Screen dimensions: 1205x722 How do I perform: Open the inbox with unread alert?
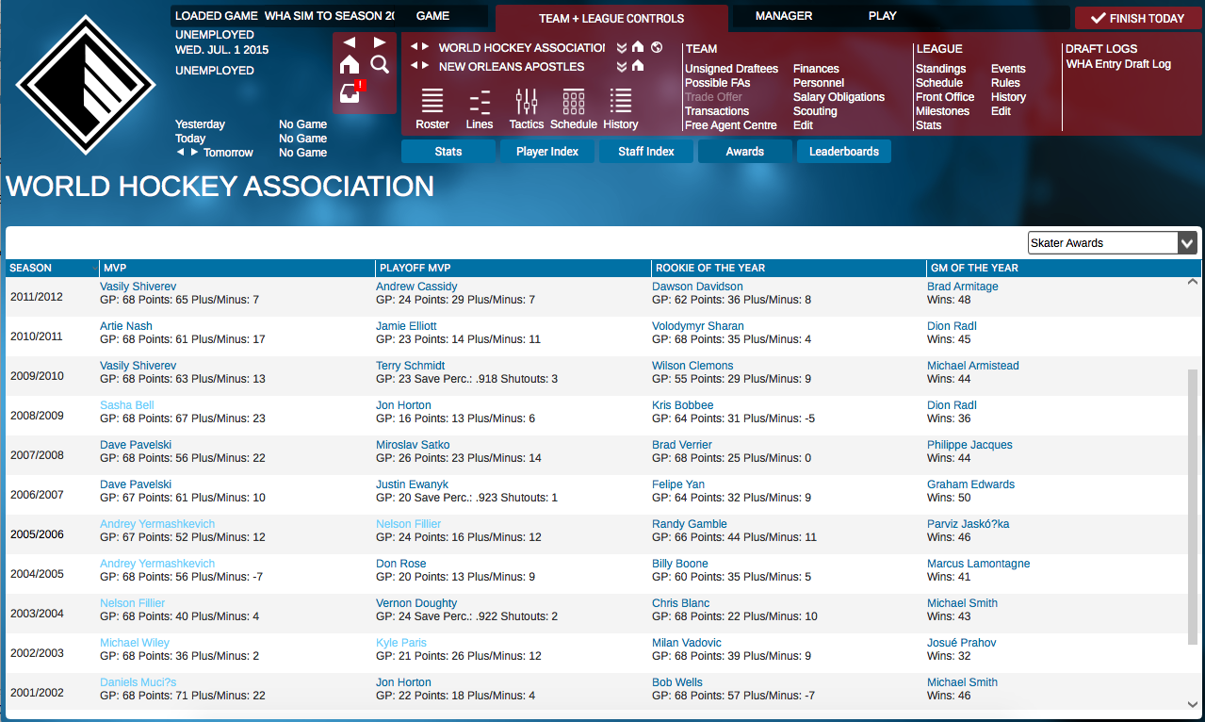350,92
